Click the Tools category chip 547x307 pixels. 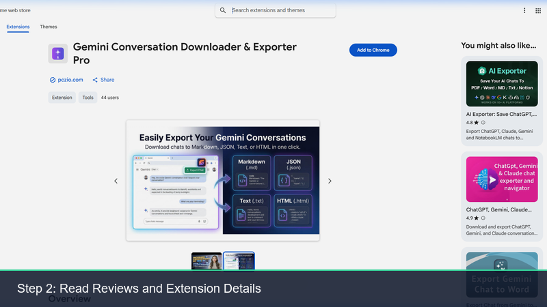click(88, 98)
